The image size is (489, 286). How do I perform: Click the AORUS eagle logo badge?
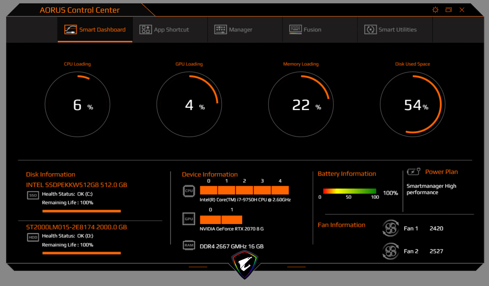[244, 264]
